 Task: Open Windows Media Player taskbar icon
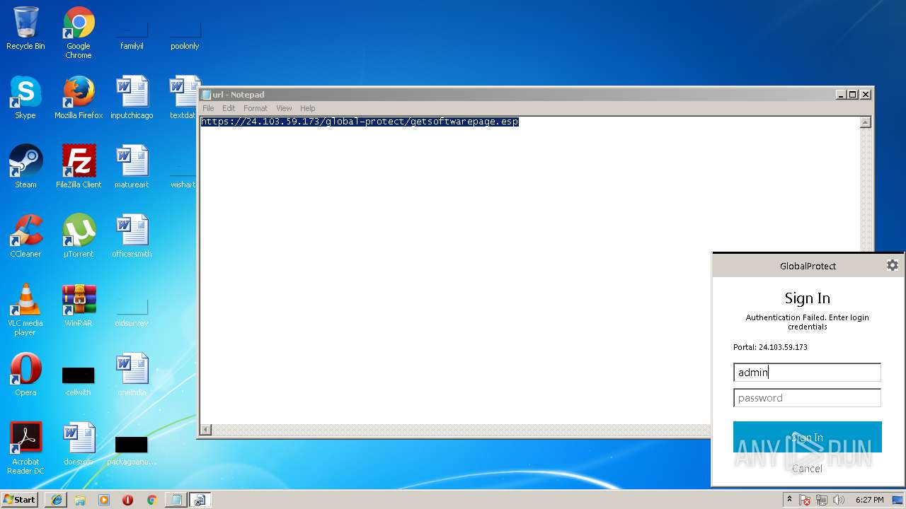tap(104, 500)
